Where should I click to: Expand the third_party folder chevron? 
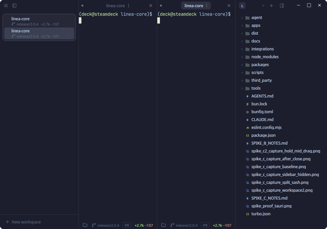(x=242, y=80)
